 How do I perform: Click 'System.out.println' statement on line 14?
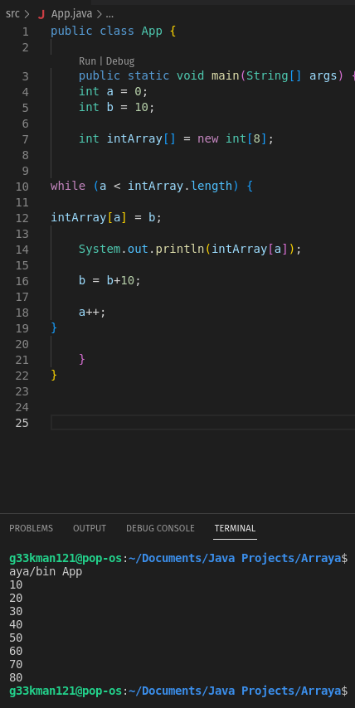(x=190, y=250)
